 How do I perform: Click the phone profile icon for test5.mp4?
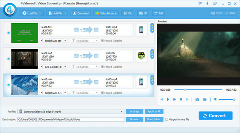click(x=141, y=82)
